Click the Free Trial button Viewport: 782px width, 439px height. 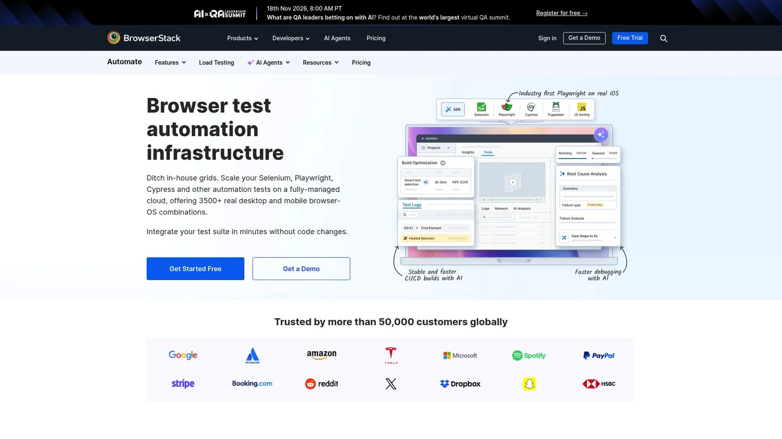(630, 38)
